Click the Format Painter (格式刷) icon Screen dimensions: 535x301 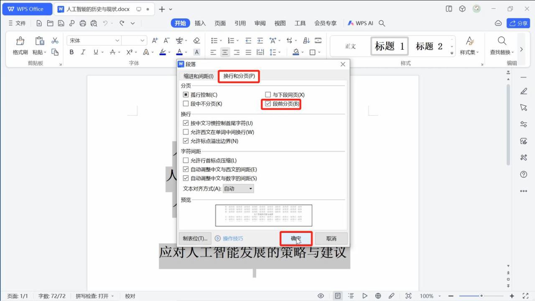pos(20,41)
